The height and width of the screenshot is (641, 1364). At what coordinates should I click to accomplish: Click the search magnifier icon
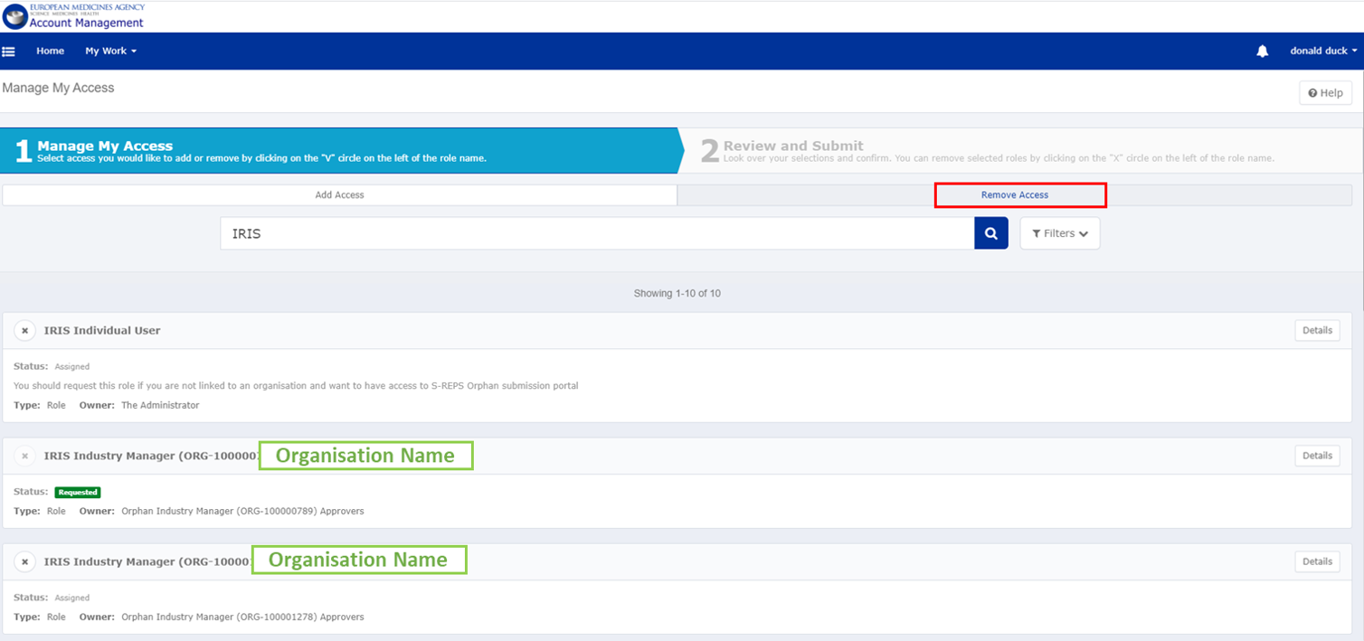coord(990,232)
